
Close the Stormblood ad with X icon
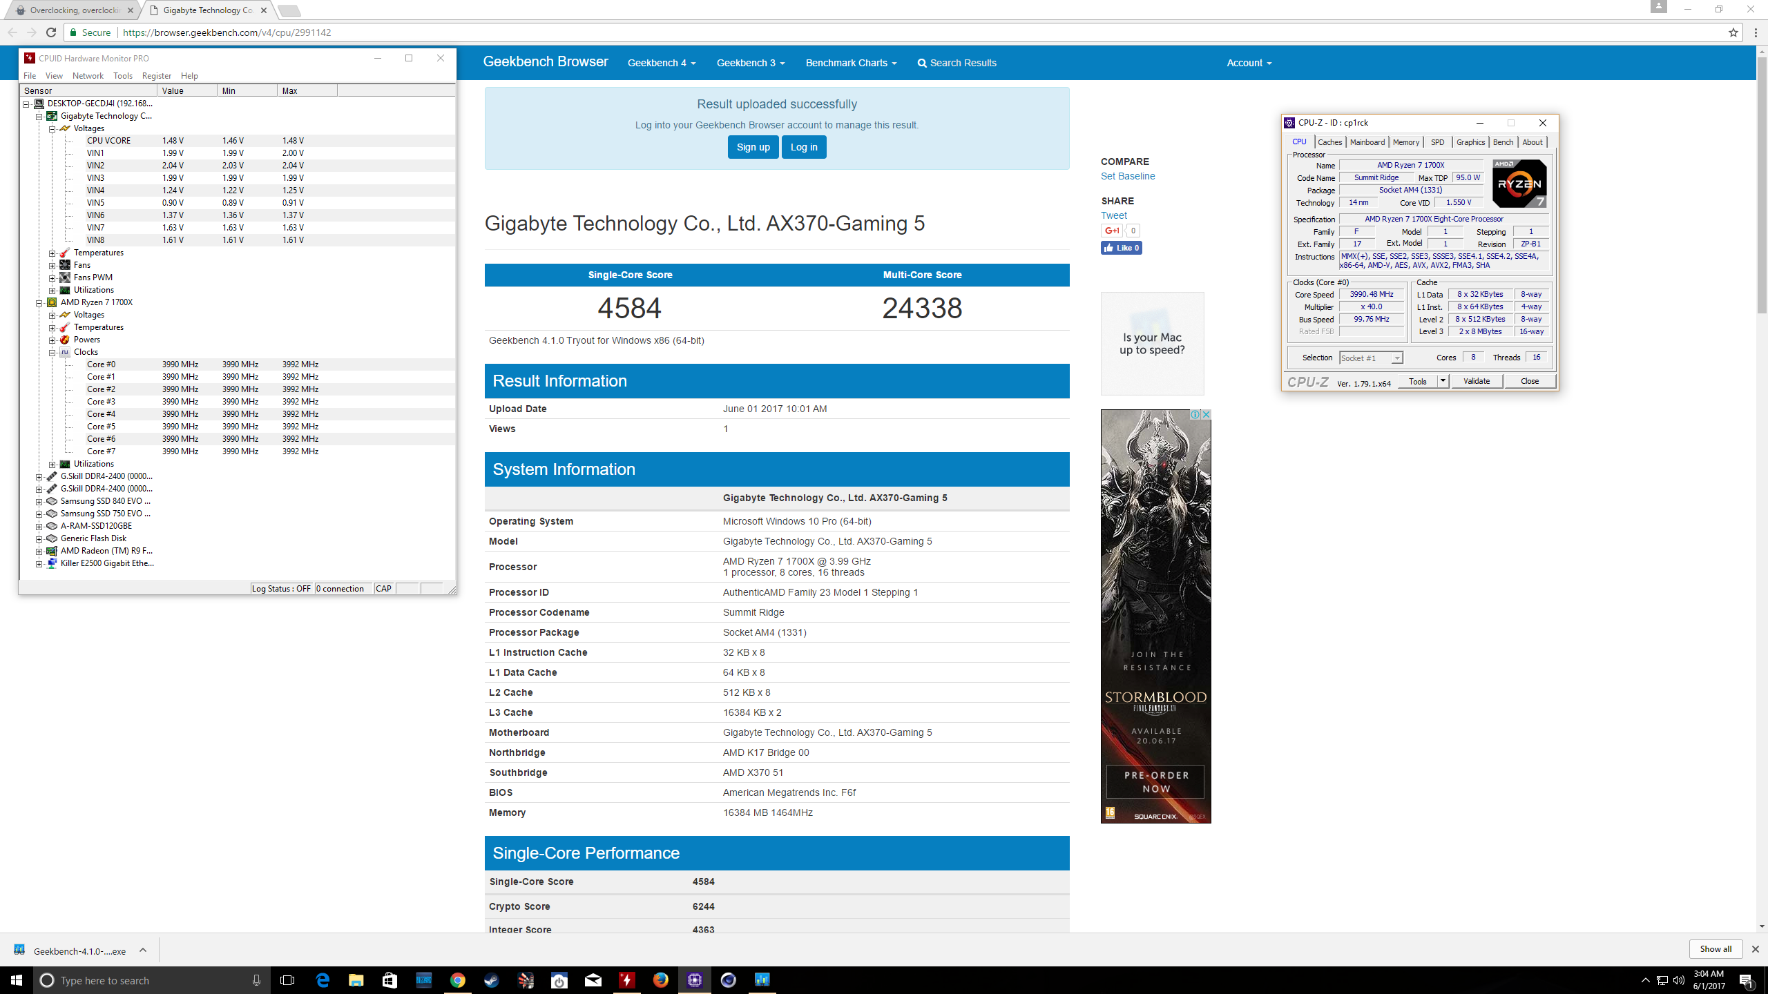(1206, 414)
